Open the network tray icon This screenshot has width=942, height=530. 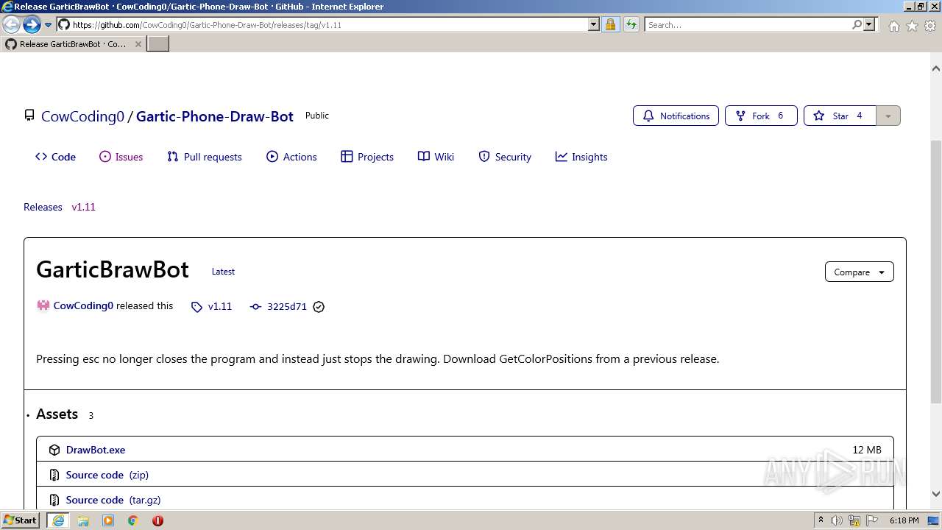(x=854, y=520)
